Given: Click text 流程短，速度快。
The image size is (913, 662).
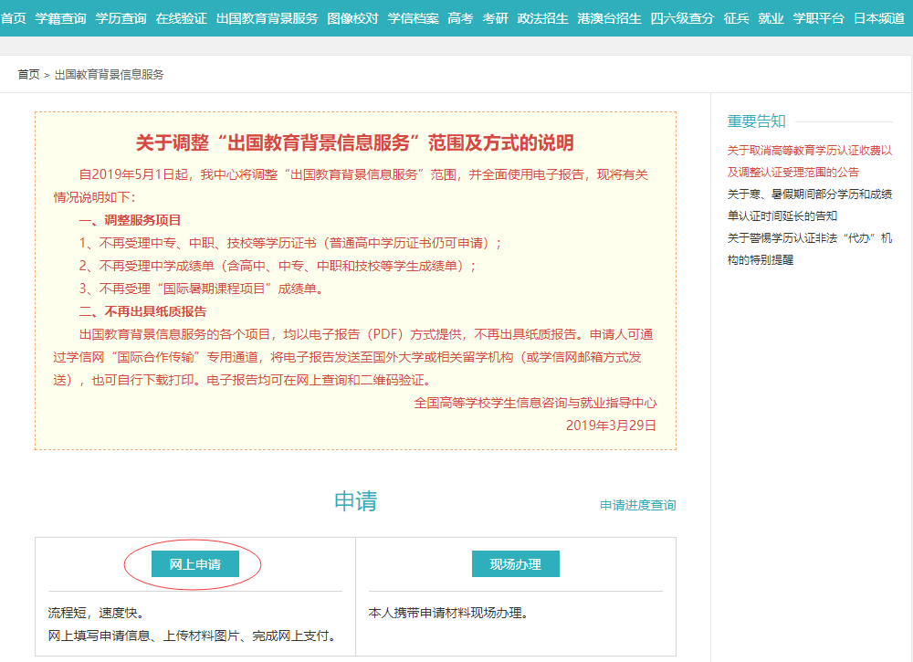Looking at the screenshot, I should pos(96,613).
